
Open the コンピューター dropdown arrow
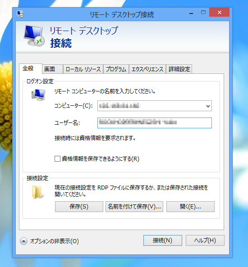pyautogui.click(x=208, y=106)
